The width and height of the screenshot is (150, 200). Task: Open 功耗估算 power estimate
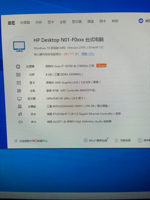pyautogui.click(x=125, y=140)
